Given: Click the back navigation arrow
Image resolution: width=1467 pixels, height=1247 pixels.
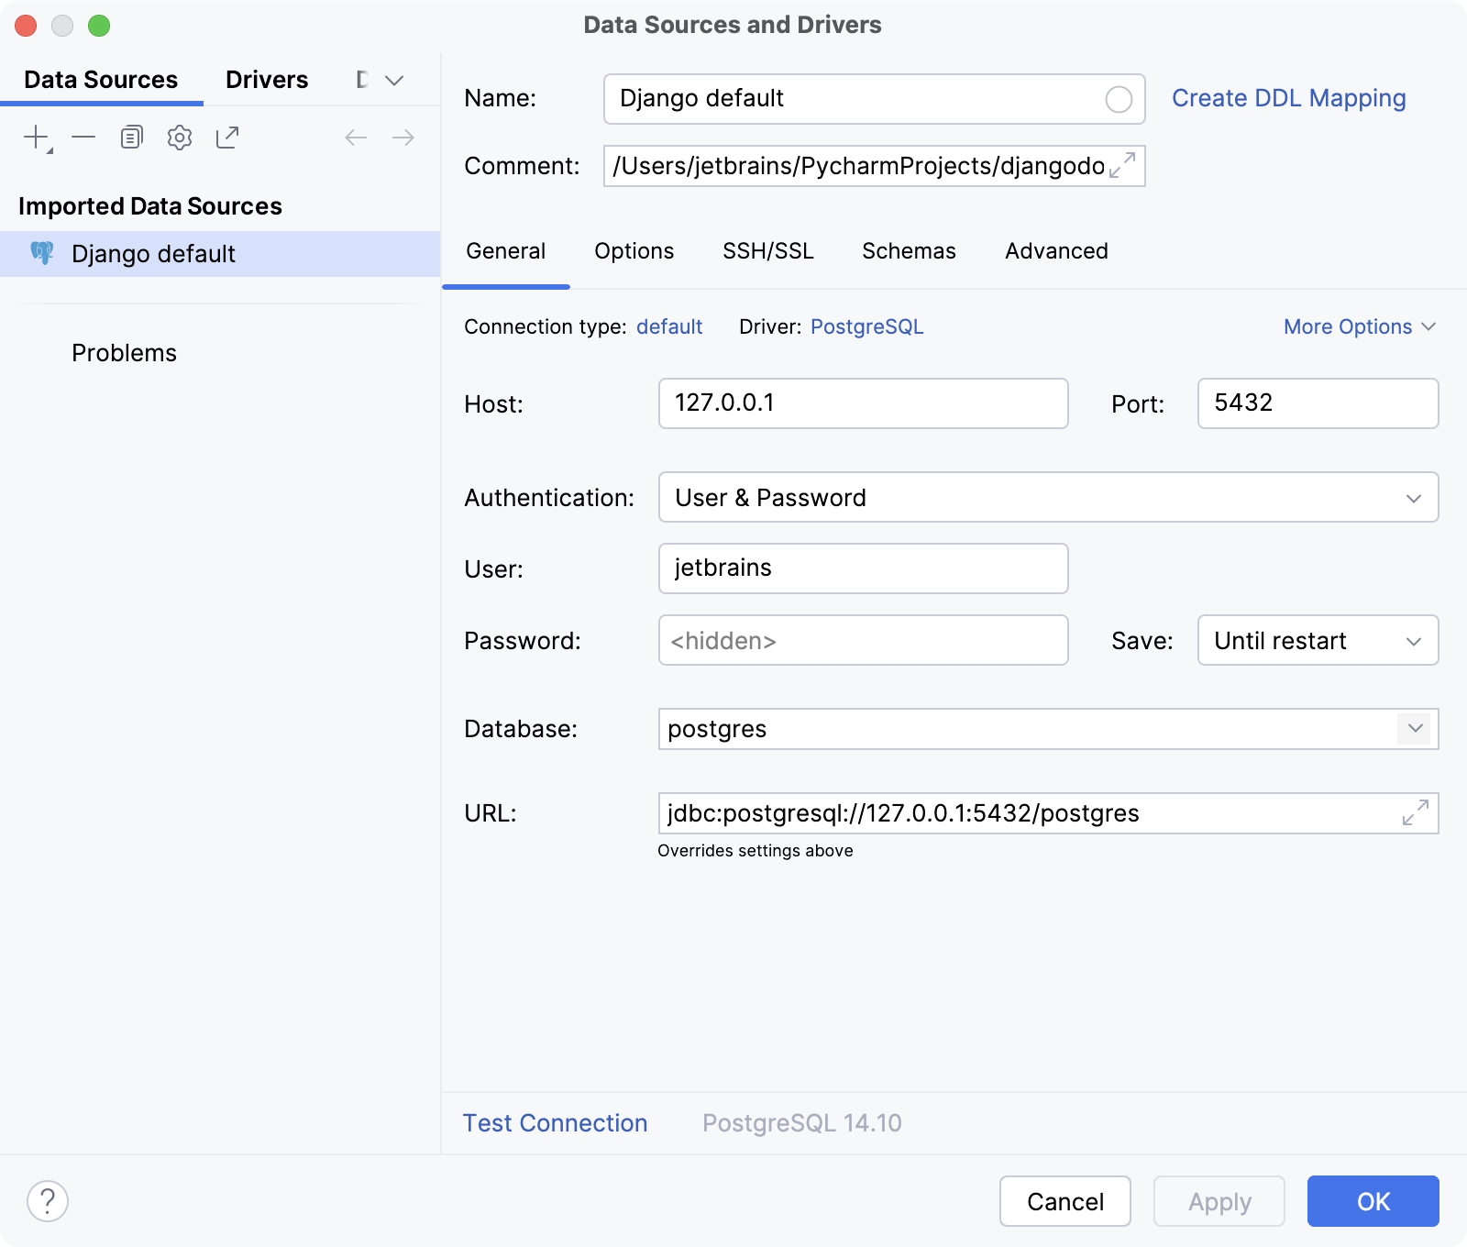Looking at the screenshot, I should [x=356, y=137].
